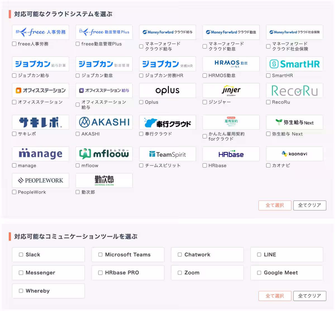The width and height of the screenshot is (335, 311).
Task: Check the ジョブカン給与 checkbox
Action: [x=14, y=76]
